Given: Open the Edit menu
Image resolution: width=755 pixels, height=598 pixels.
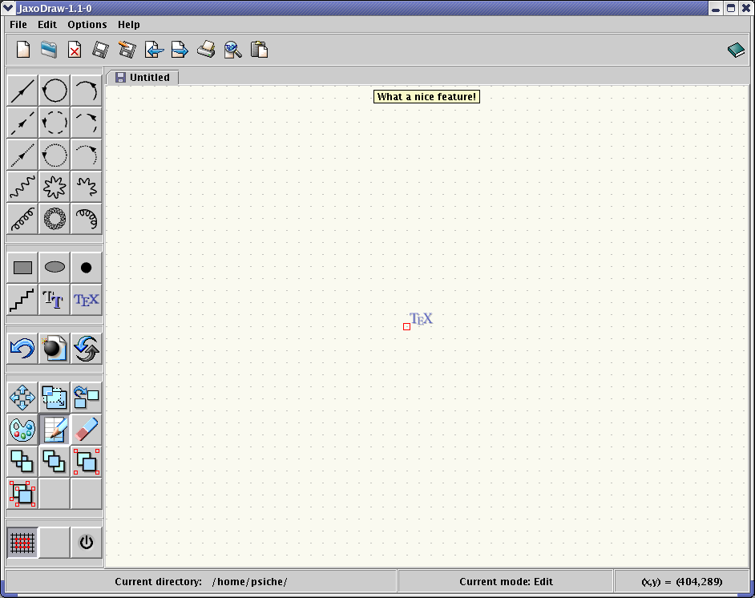Looking at the screenshot, I should [x=47, y=25].
